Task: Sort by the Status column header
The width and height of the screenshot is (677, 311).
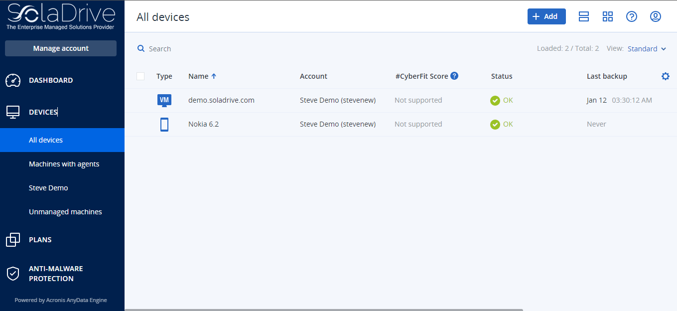Action: coord(502,76)
